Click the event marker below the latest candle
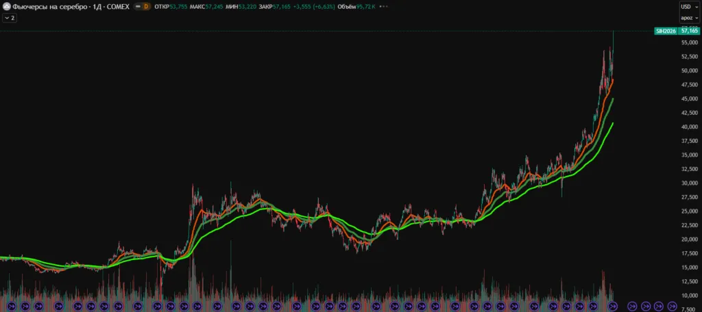Screen dimensions: 702x312 [613, 306]
